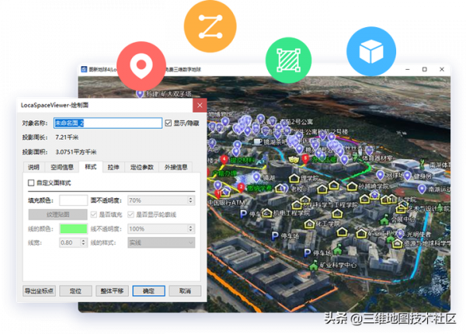Click the purple marker beside 光明使者
Image resolution: width=466 pixels, height=334 pixels.
click(x=401, y=234)
